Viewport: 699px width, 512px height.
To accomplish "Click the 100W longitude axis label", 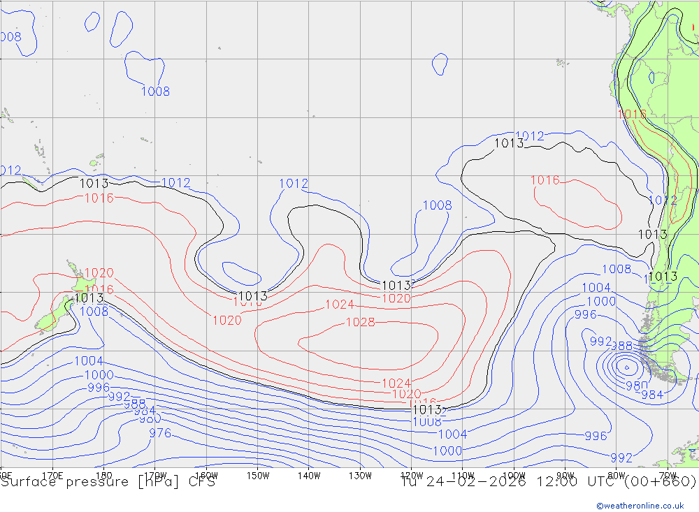I will 514,476.
